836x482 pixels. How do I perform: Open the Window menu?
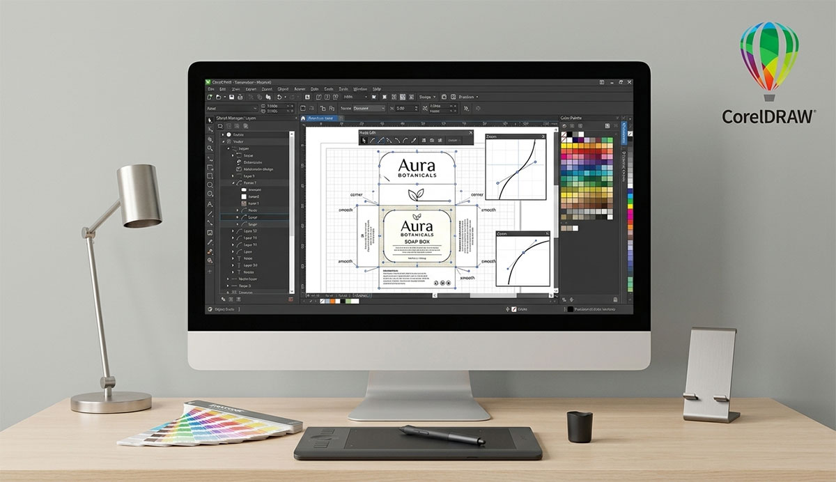pos(360,89)
